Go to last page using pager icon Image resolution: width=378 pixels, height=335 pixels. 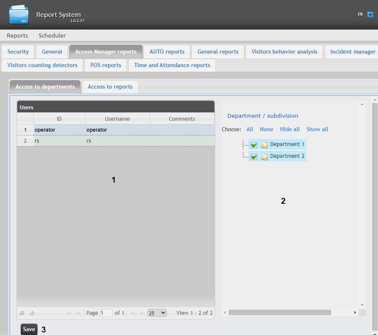[142, 313]
